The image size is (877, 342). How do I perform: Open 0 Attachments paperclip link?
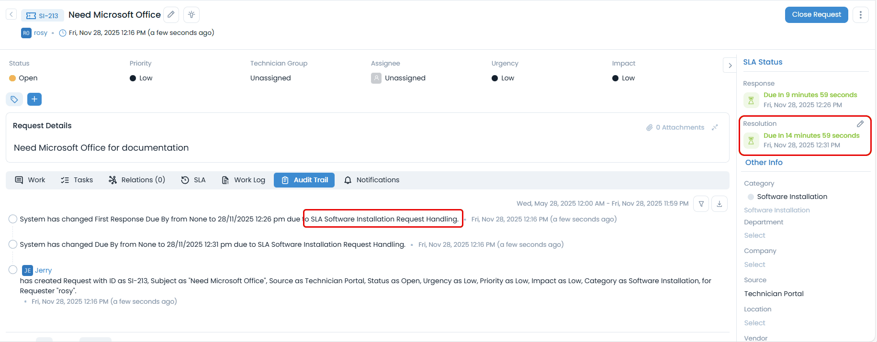coord(675,127)
